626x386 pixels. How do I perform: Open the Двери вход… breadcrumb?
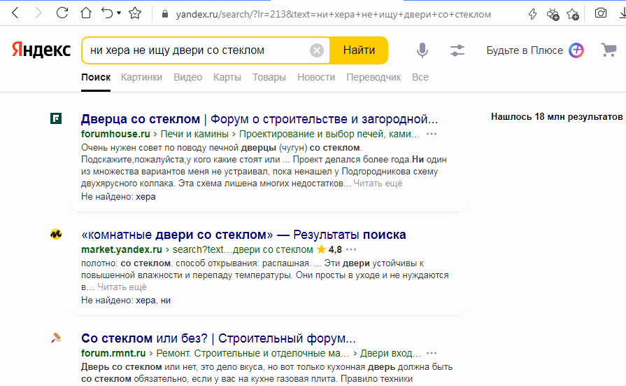[x=390, y=353]
